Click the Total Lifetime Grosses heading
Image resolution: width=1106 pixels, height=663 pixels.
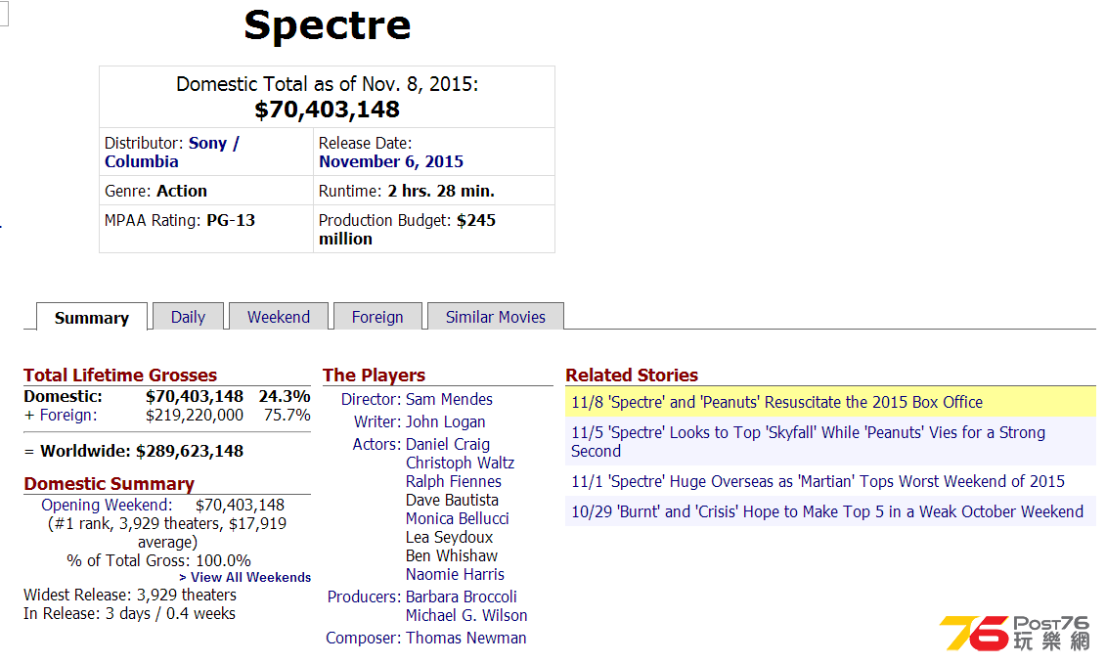coord(120,376)
